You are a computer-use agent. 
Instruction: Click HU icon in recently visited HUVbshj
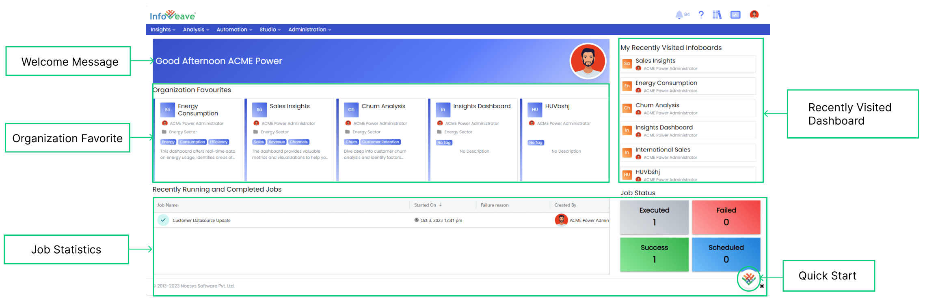(627, 175)
